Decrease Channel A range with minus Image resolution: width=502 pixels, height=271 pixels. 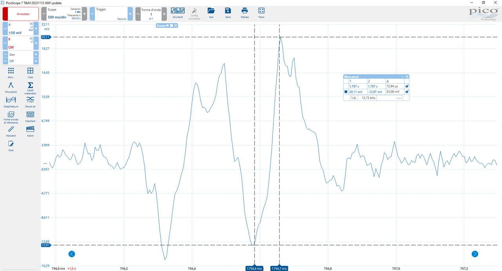(x=5, y=29)
